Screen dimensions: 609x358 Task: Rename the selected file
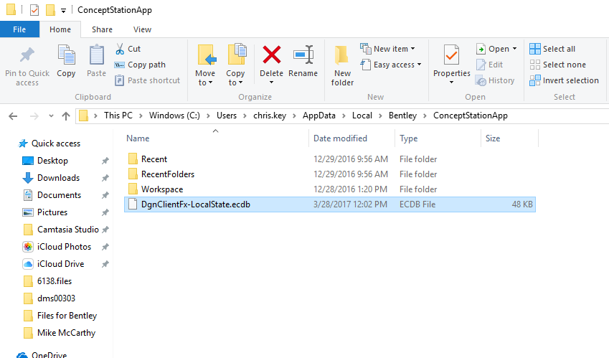point(303,62)
